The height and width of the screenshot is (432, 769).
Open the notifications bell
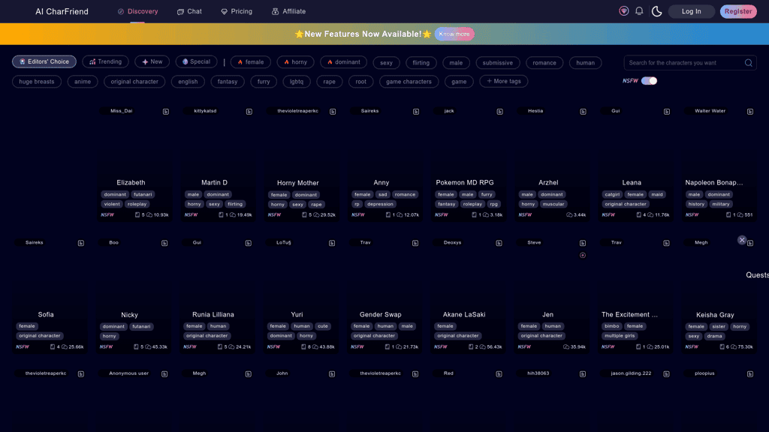639,11
